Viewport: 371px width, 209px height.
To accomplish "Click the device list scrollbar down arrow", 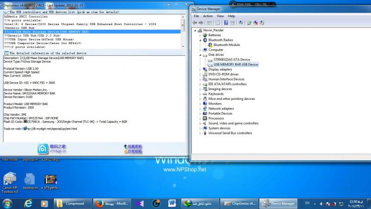I will tap(183, 46).
